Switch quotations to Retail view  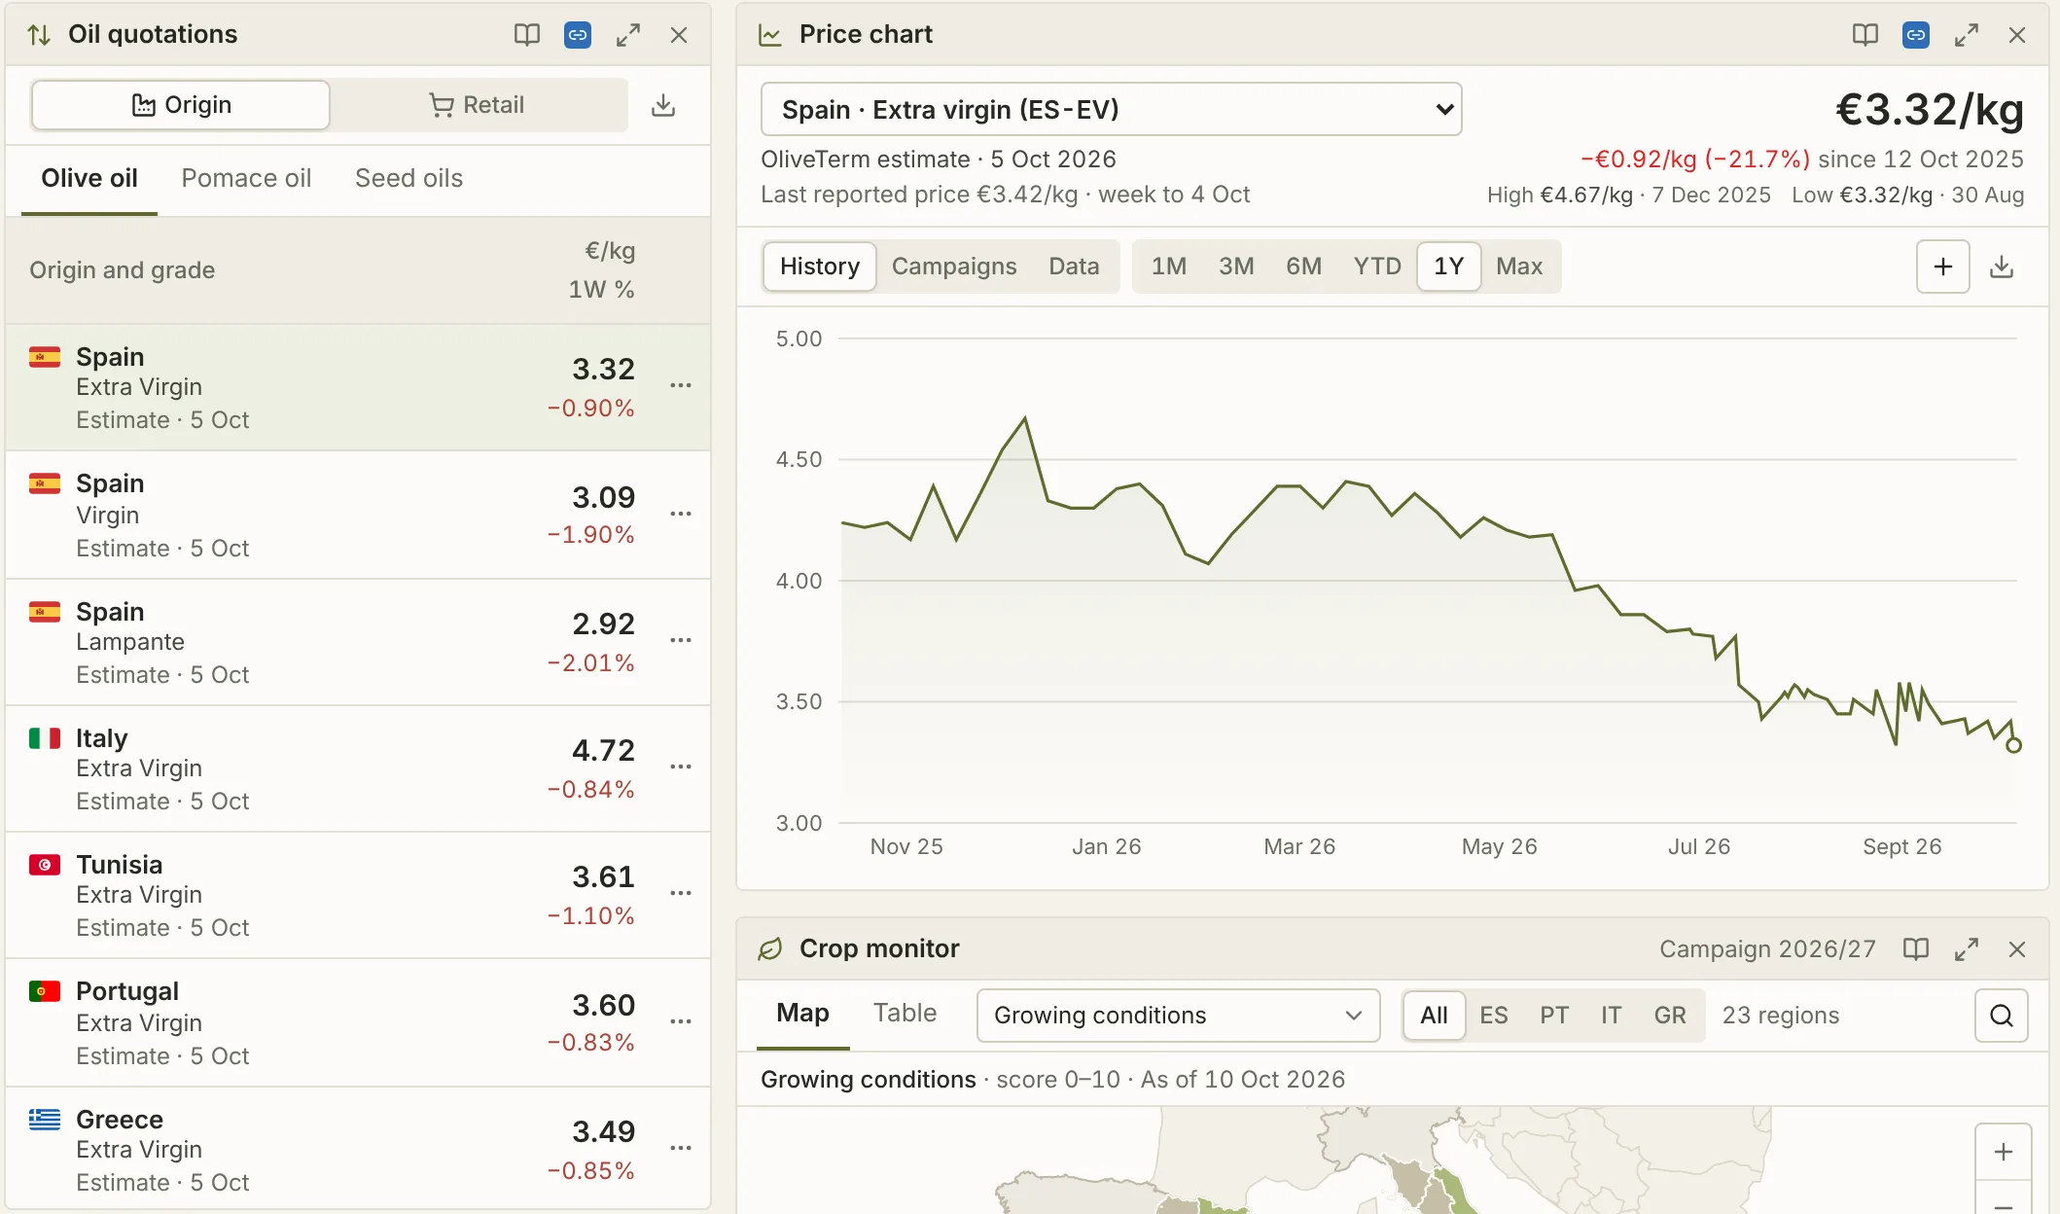pos(478,105)
